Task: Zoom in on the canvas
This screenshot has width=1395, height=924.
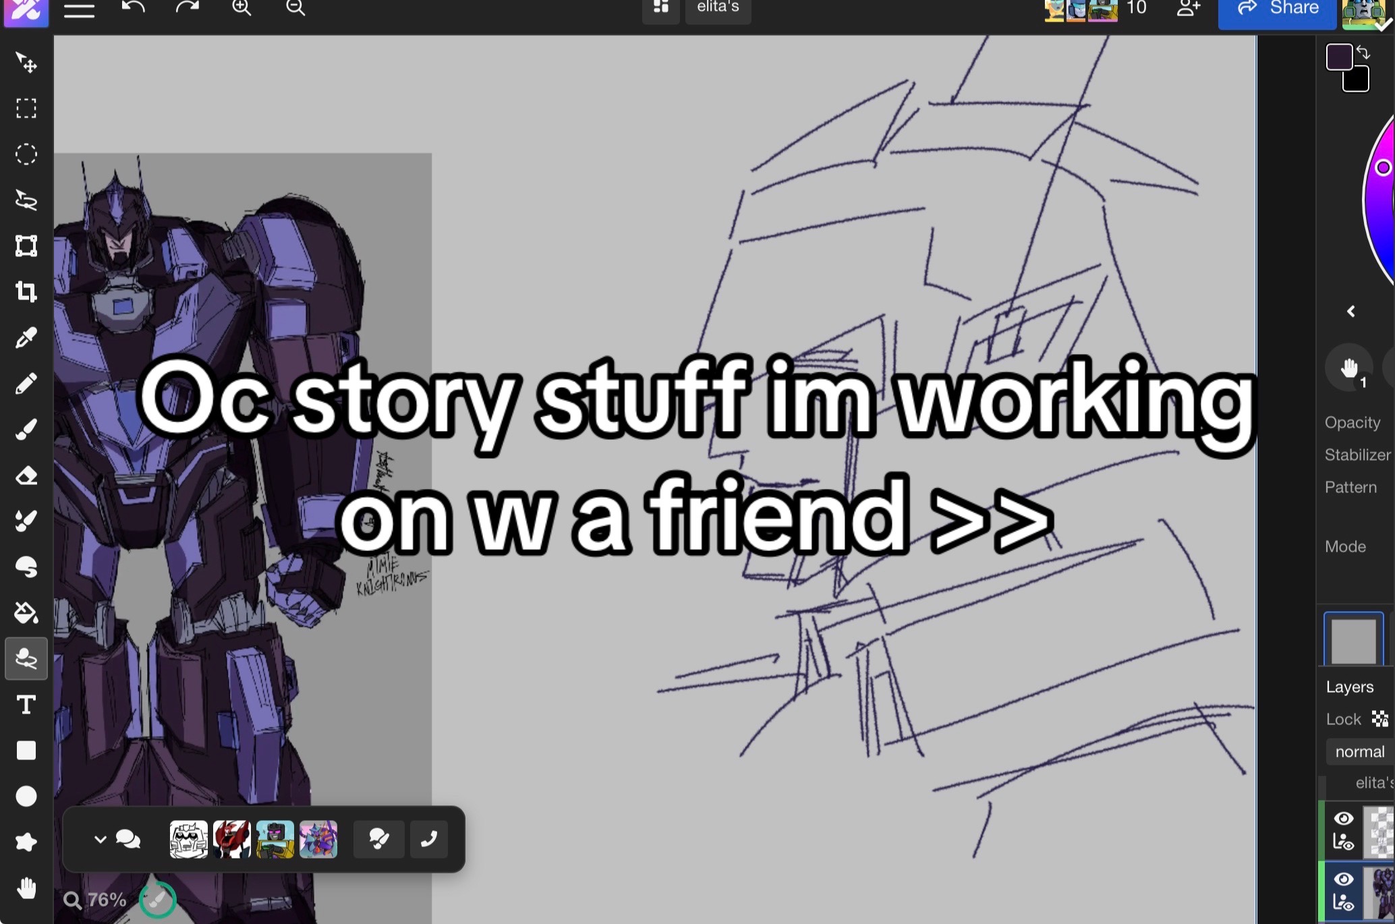Action: click(241, 9)
